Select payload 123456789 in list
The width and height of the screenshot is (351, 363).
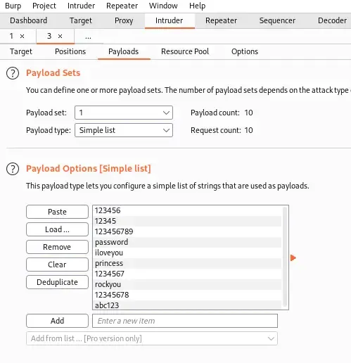pyautogui.click(x=187, y=231)
